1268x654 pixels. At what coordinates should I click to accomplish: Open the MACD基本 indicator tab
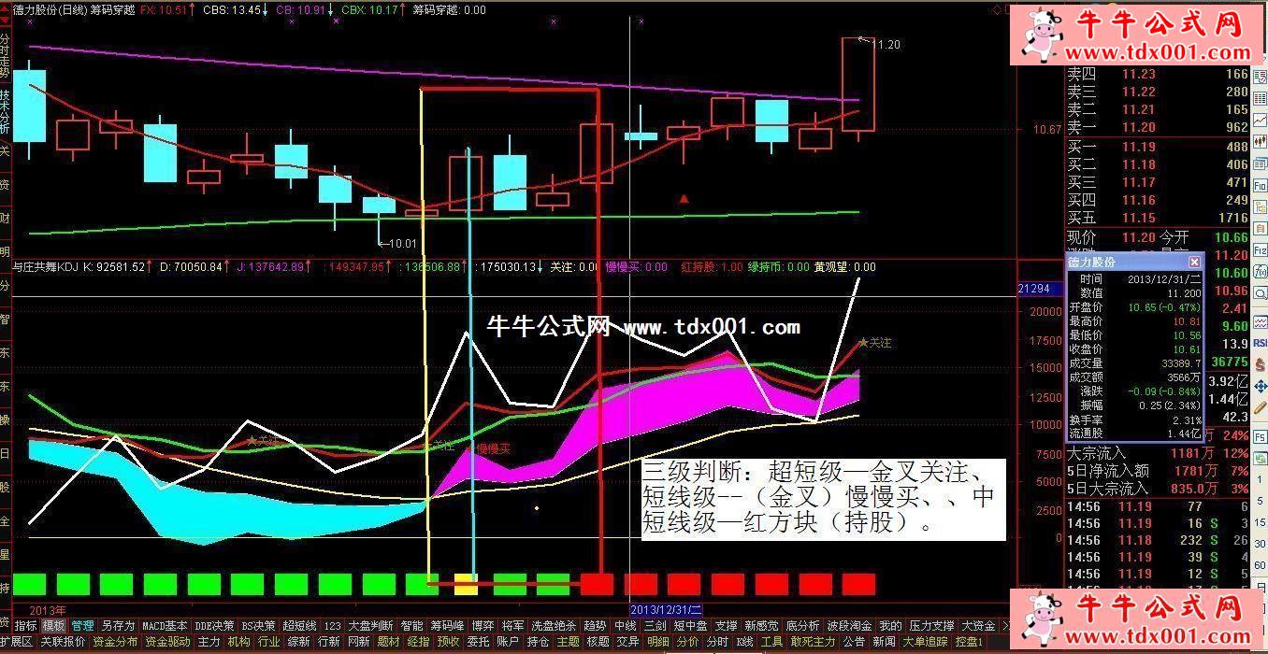point(165,625)
